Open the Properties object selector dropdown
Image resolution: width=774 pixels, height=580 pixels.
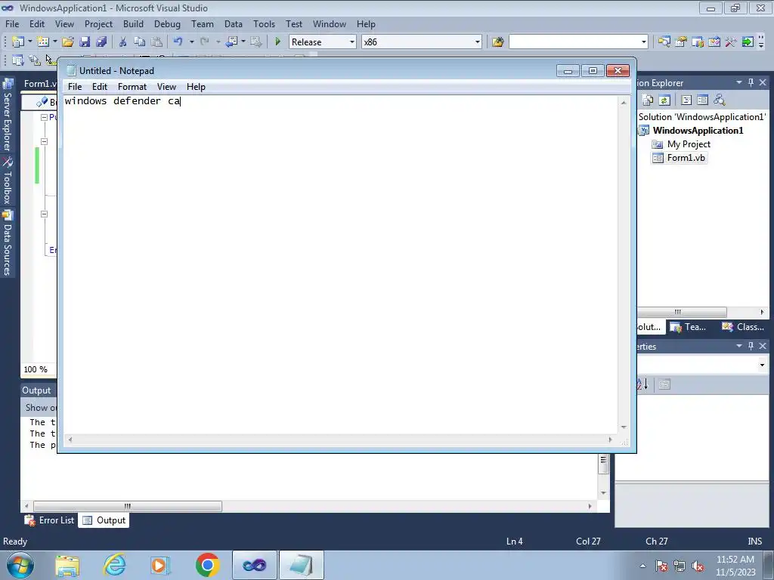point(762,365)
